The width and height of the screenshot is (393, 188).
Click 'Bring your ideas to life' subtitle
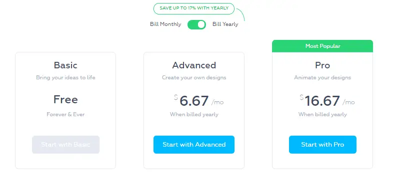[x=65, y=77]
